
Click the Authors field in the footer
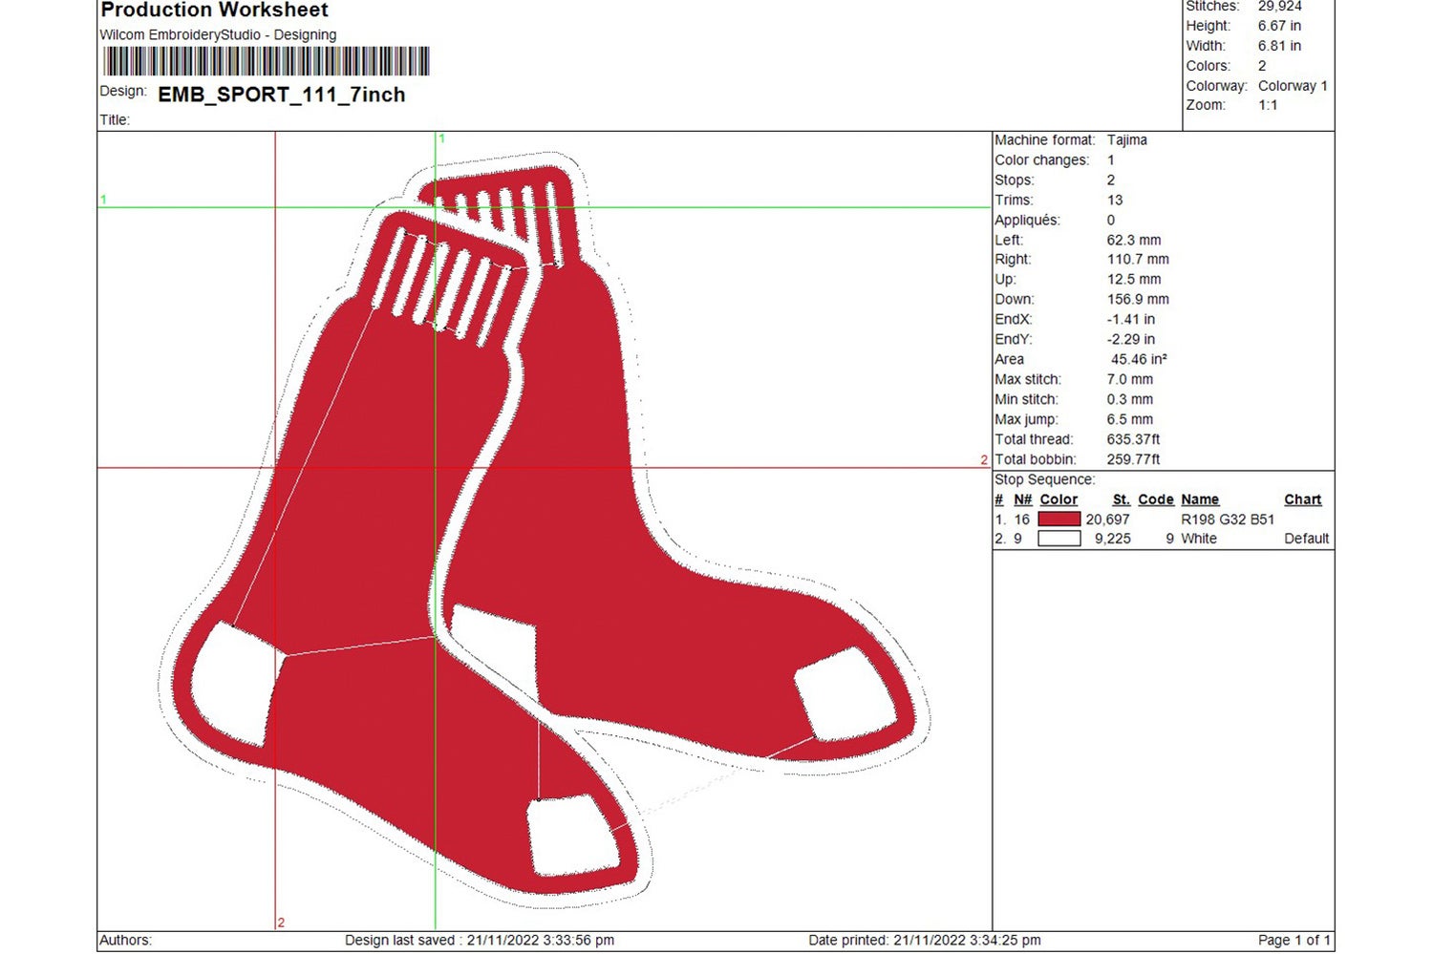(125, 939)
